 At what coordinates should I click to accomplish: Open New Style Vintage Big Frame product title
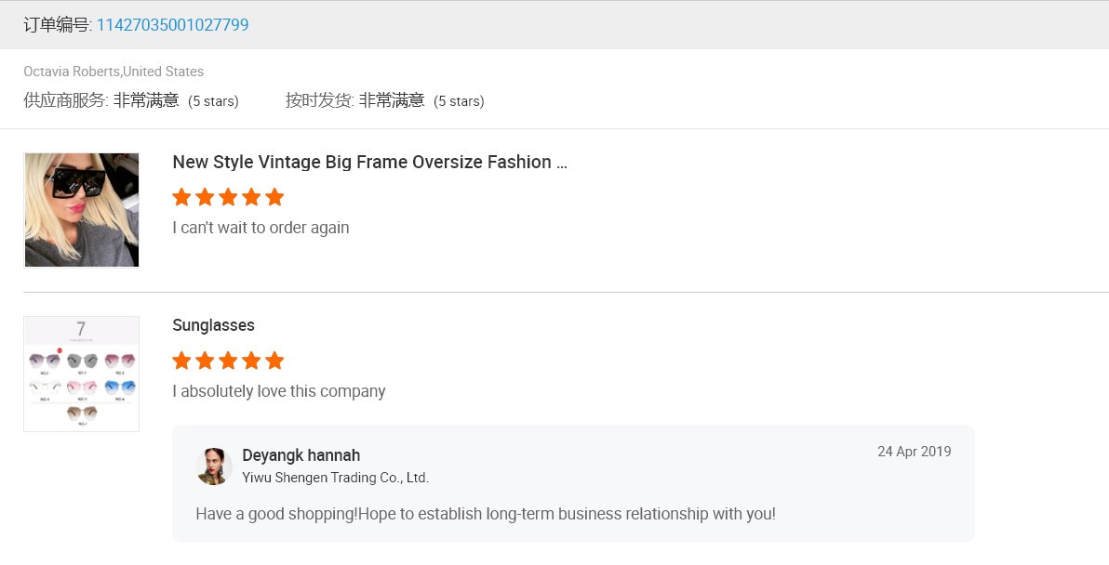coord(369,162)
